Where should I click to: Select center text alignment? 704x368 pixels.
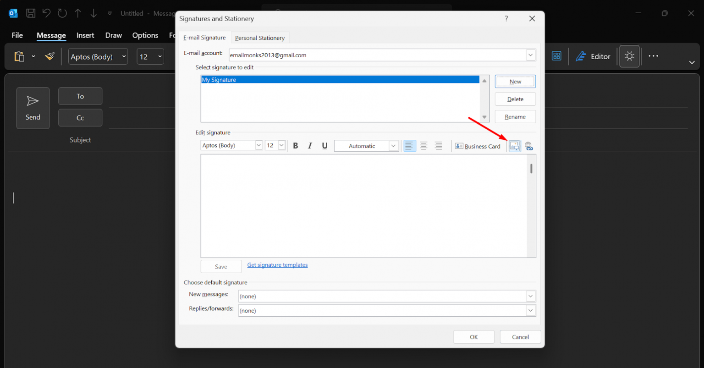point(423,145)
